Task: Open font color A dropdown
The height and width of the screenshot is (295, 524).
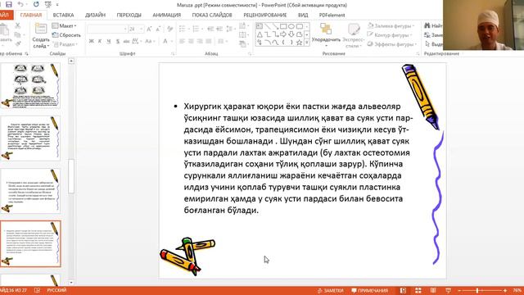Action: 167,41
